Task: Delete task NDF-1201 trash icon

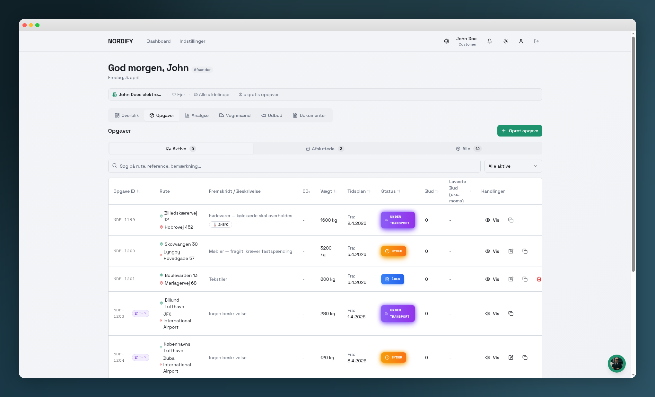Action: (539, 279)
